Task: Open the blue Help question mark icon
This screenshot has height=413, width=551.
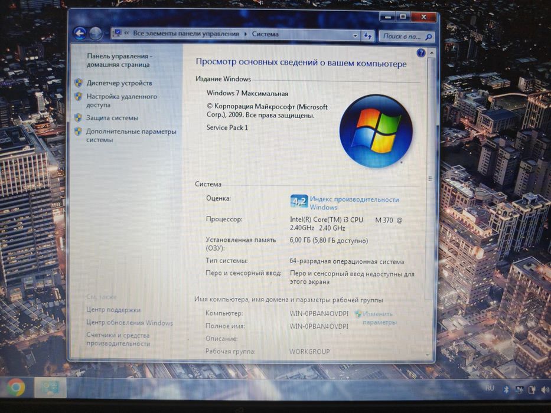Action: point(420,53)
